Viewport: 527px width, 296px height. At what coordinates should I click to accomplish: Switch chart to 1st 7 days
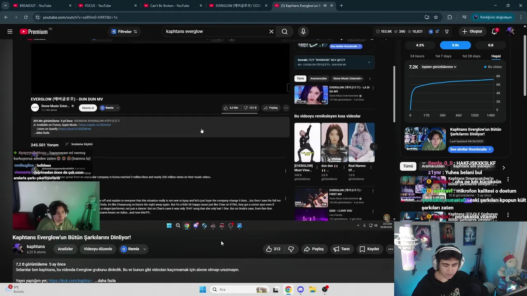(x=443, y=56)
